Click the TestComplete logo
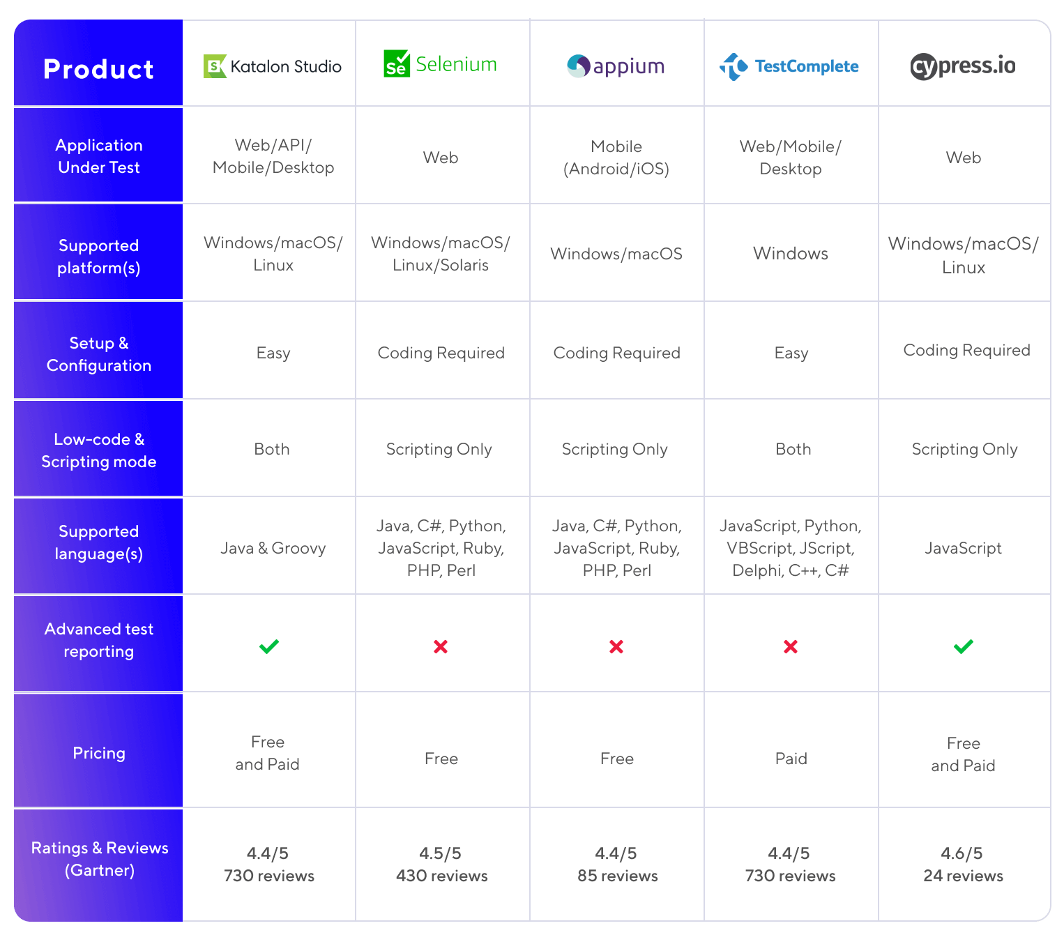1064x951 pixels. point(789,66)
